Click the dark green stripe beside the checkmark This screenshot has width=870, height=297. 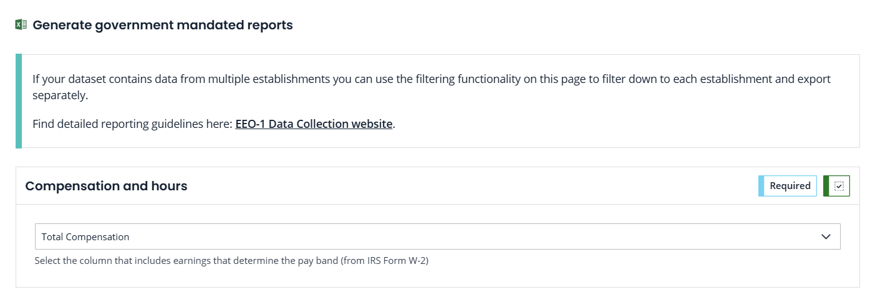(x=826, y=186)
